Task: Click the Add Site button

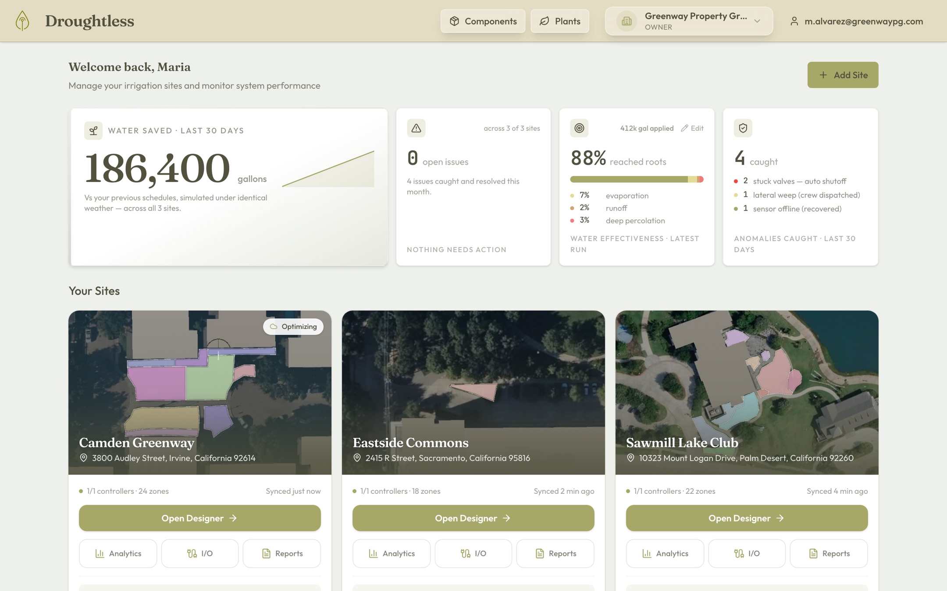Action: coord(843,75)
